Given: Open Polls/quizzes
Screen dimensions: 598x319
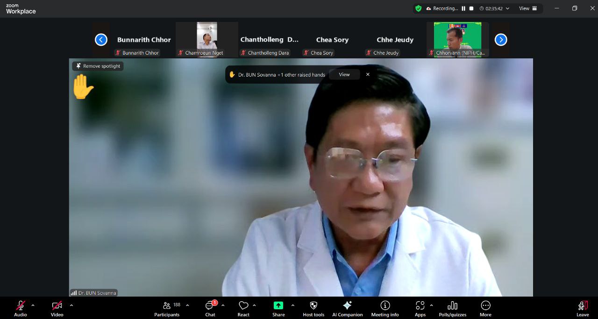Looking at the screenshot, I should [x=452, y=308].
